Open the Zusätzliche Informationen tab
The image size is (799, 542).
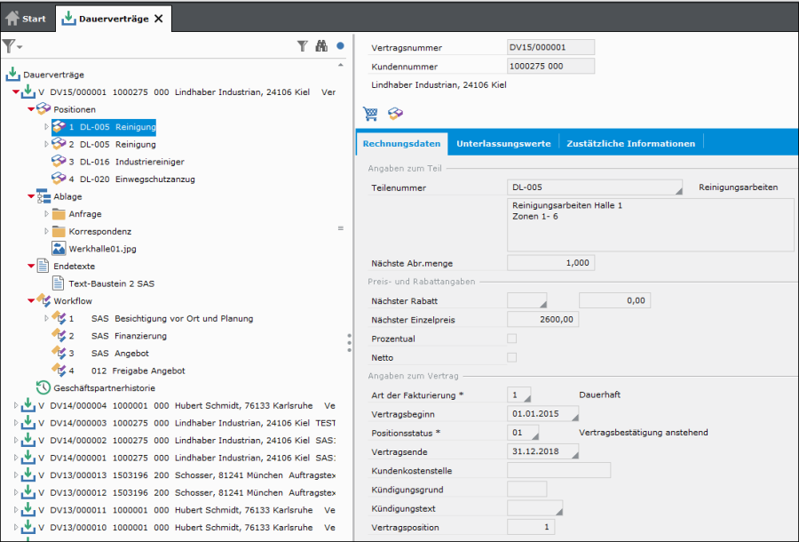pyautogui.click(x=631, y=144)
